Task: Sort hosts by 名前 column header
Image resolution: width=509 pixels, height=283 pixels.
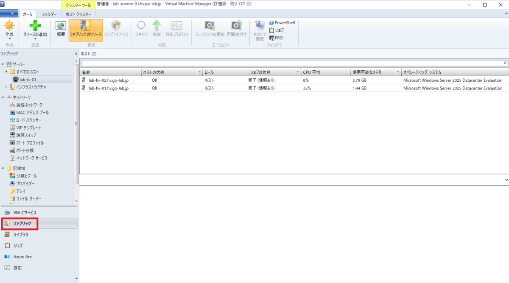Action: 111,72
